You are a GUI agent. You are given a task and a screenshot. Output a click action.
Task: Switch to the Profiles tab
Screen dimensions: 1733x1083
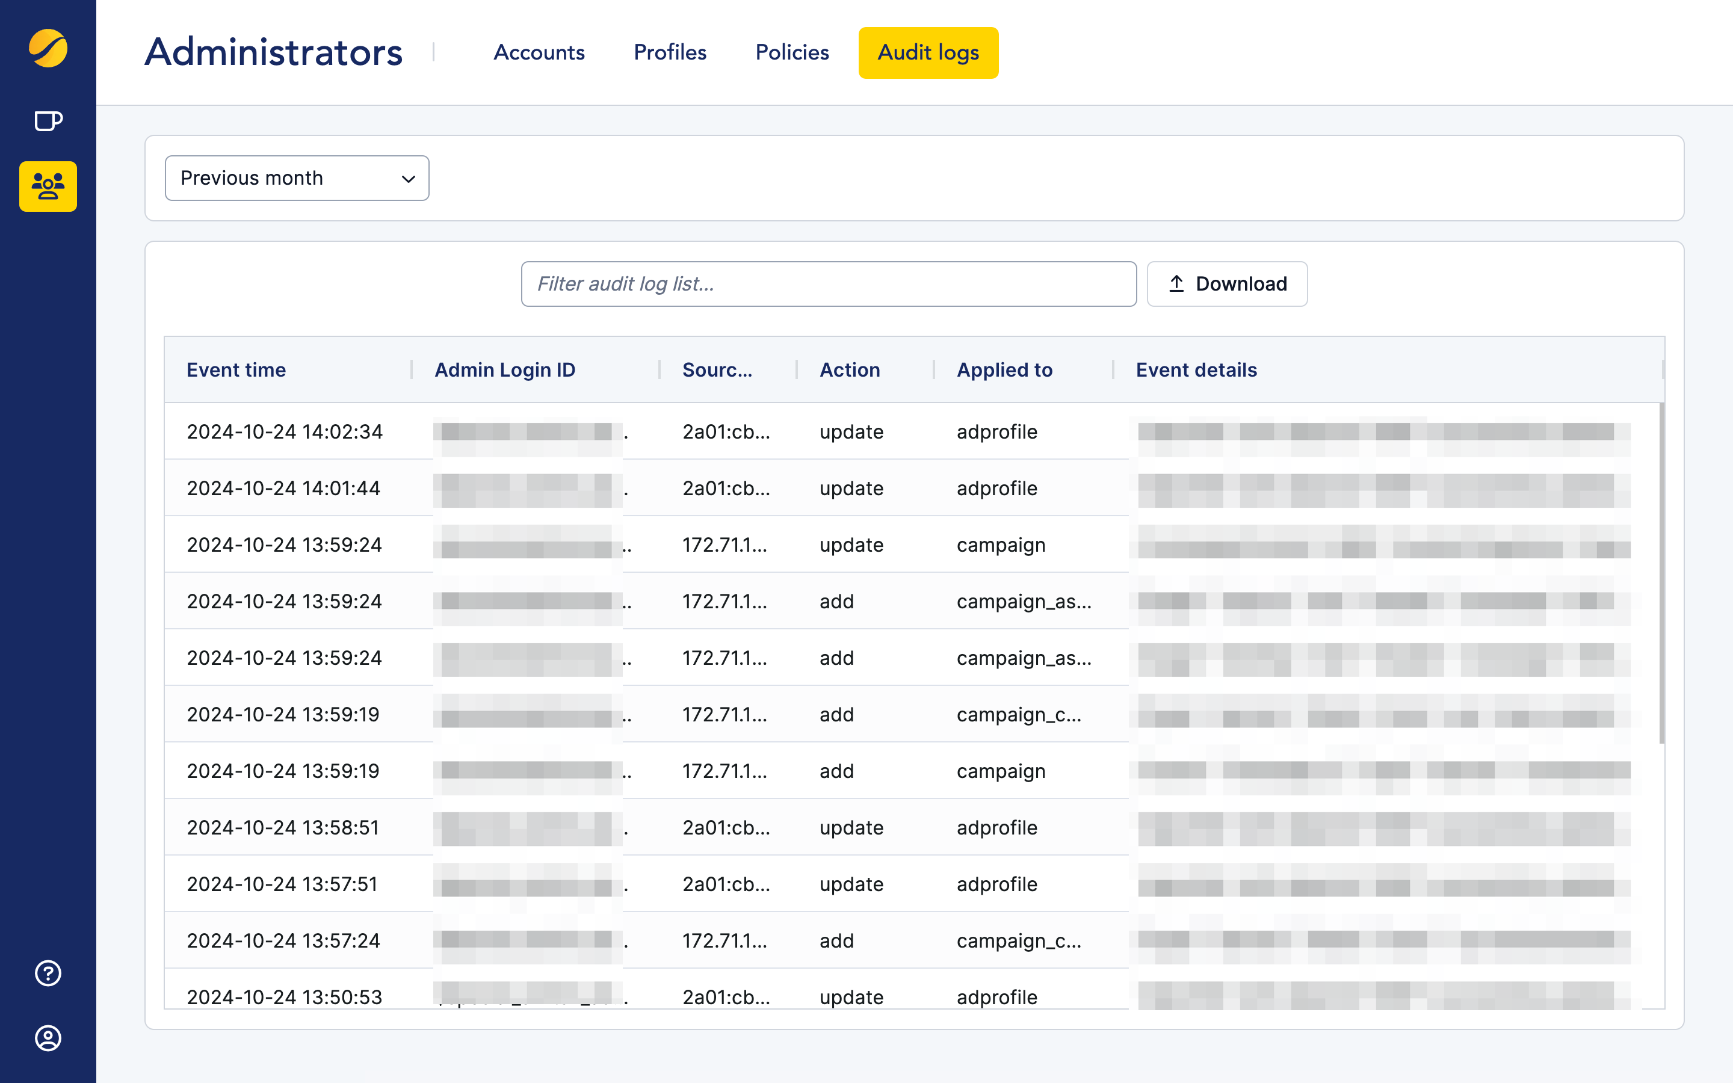pyautogui.click(x=670, y=52)
